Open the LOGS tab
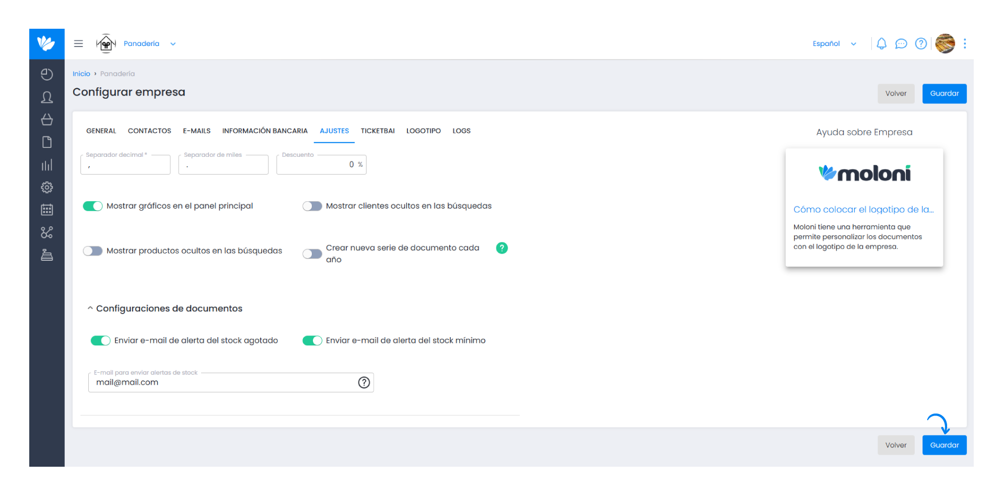 [x=461, y=131]
